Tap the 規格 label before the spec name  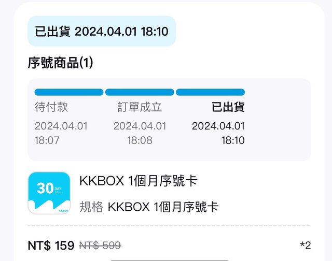pyautogui.click(x=91, y=207)
